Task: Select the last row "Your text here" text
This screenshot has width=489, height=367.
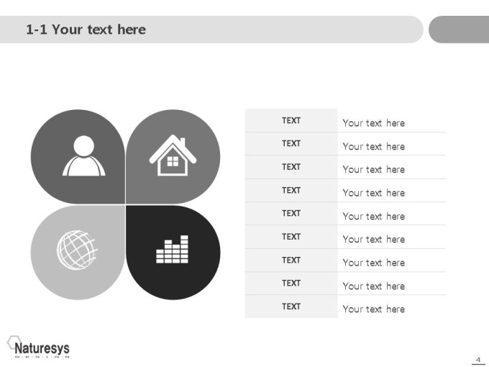Action: pos(374,309)
